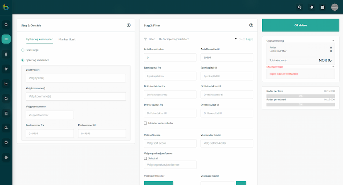The image size is (343, 185).
Task: Open the search sidebar icon
Action: coord(6,25)
